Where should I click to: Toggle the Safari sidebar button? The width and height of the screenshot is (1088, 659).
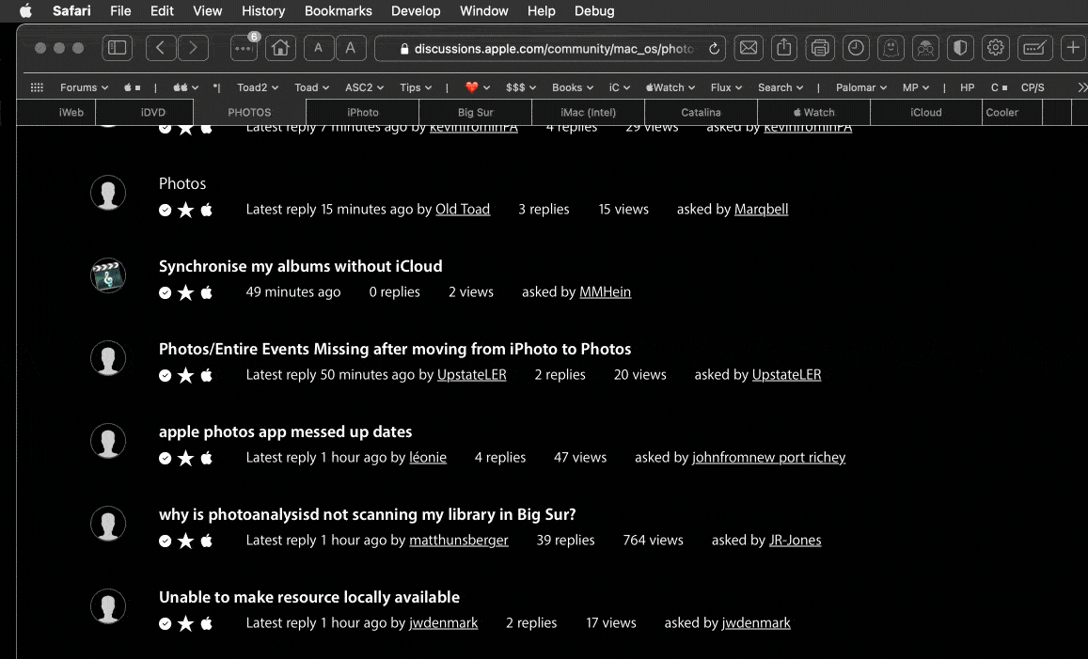[x=118, y=48]
